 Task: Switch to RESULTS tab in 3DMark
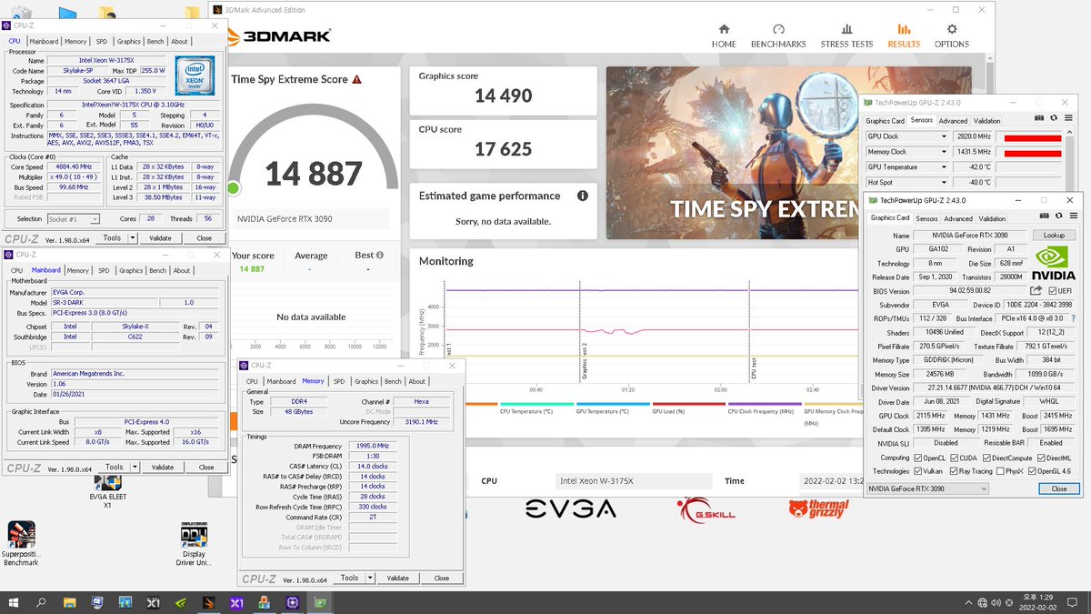(904, 35)
